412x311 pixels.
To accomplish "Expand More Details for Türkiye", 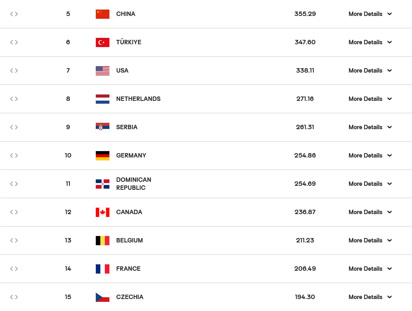I will pyautogui.click(x=370, y=42).
